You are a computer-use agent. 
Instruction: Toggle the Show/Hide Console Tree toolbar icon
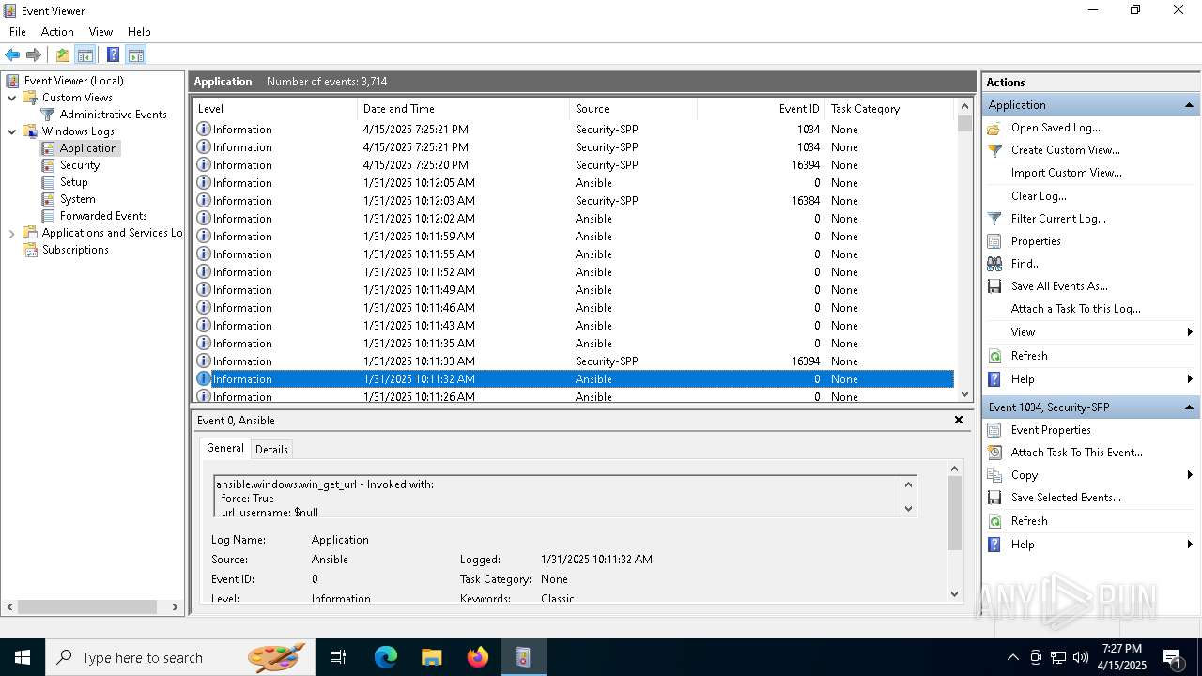(85, 54)
